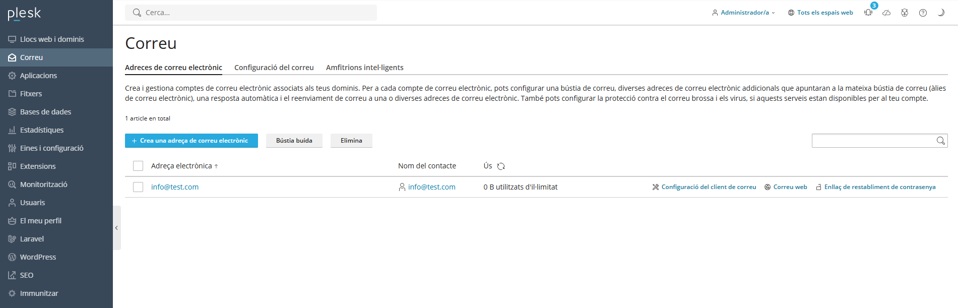Screen dimensions: 958x308
Task: Select all email addresses checkbox
Action: [138, 166]
